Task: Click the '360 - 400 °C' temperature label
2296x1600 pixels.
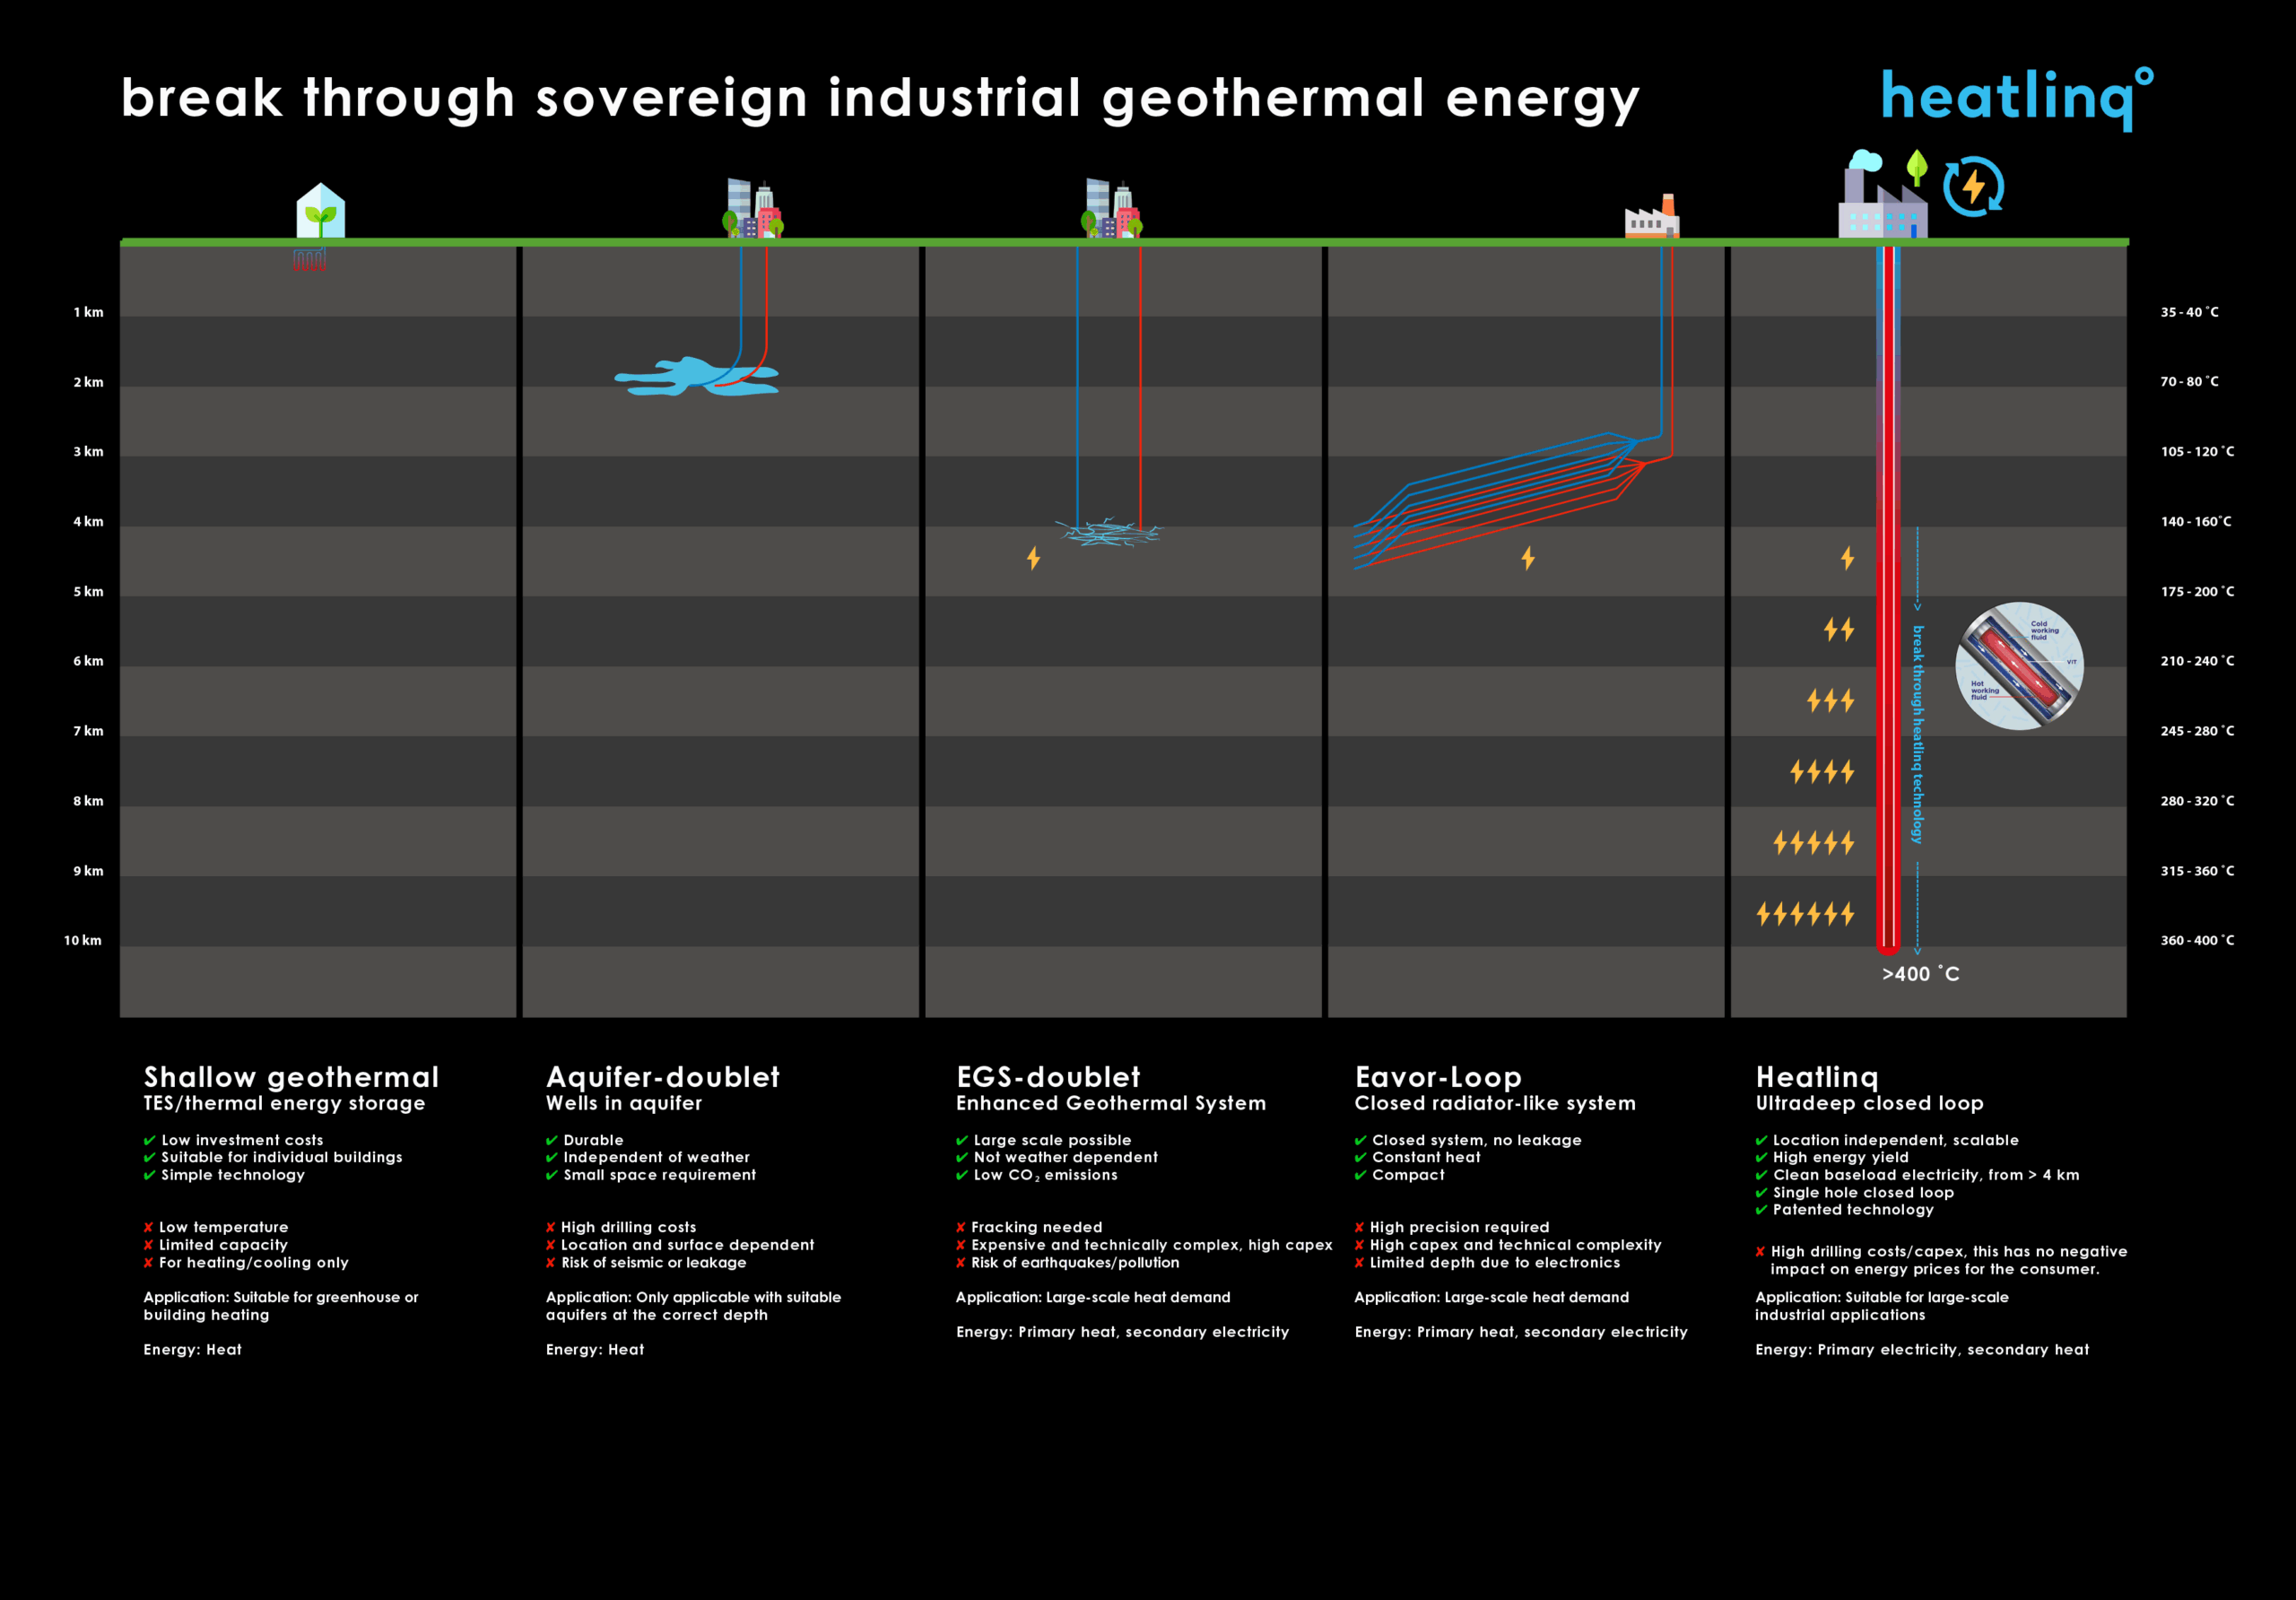Action: (2197, 940)
